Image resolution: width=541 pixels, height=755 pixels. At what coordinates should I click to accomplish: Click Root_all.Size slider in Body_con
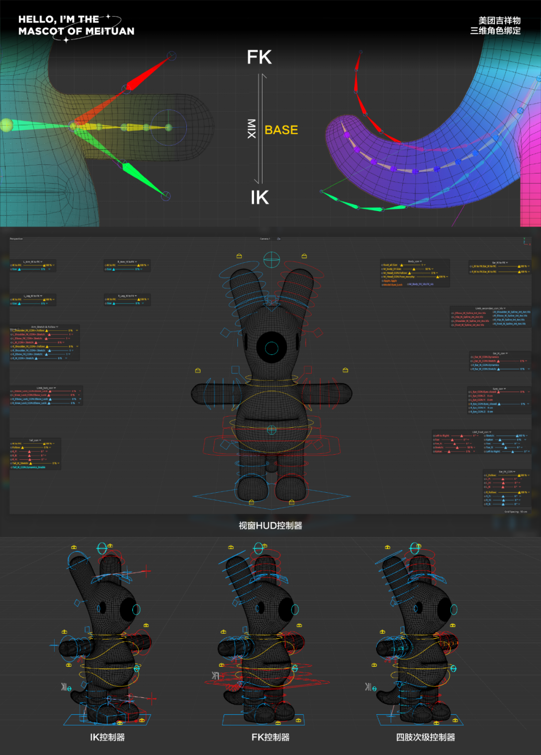pyautogui.click(x=411, y=265)
